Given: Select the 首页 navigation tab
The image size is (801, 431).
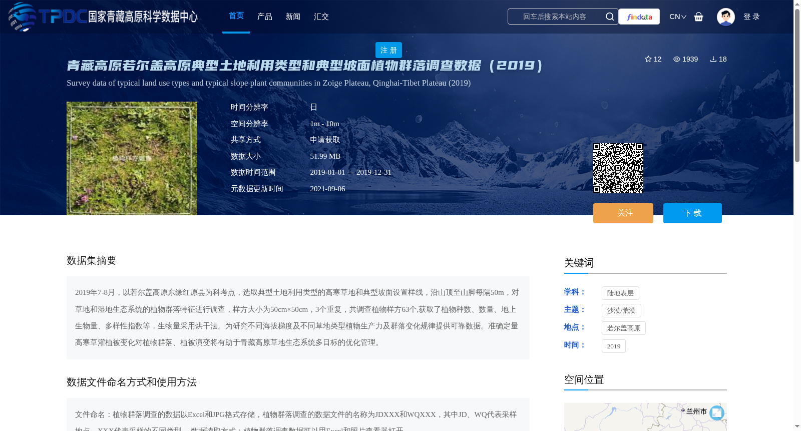Looking at the screenshot, I should coord(236,16).
